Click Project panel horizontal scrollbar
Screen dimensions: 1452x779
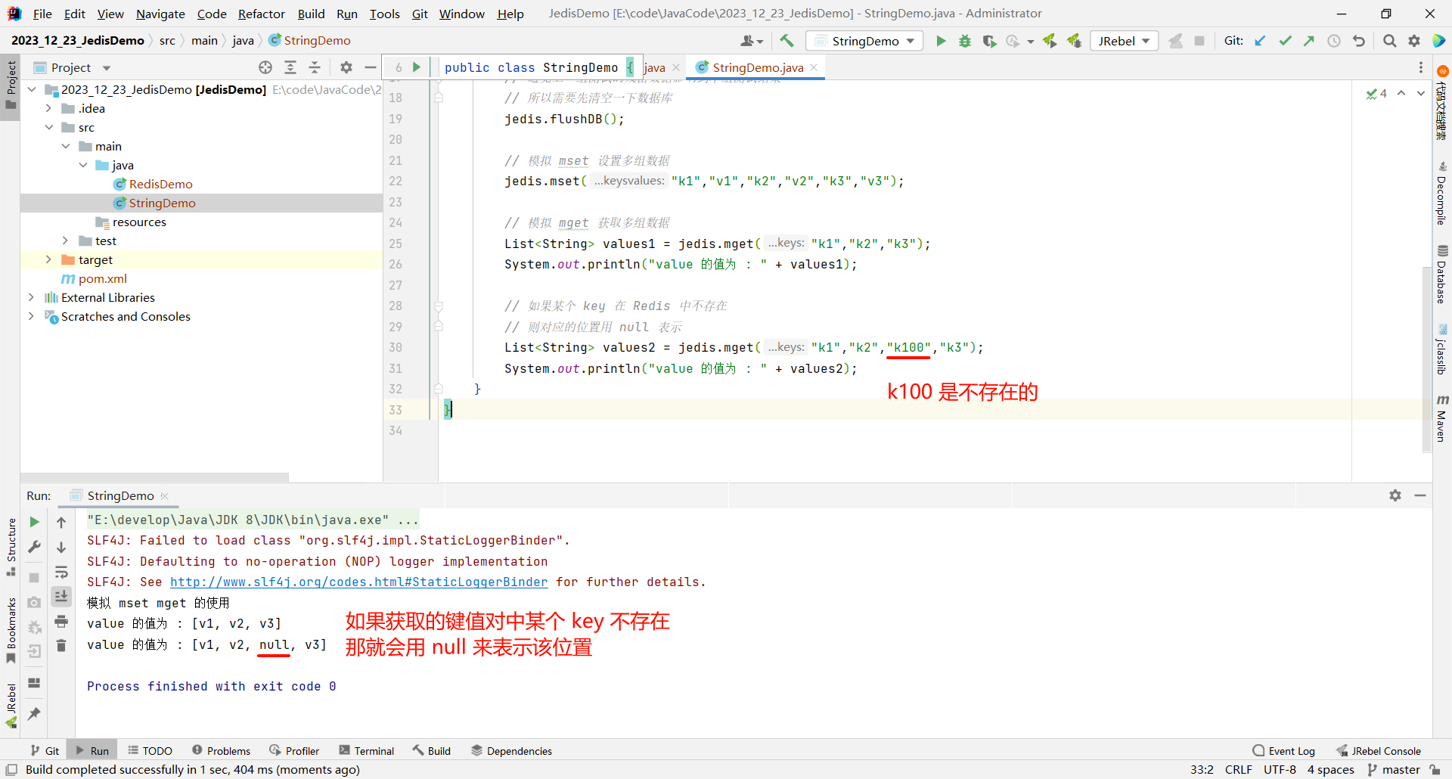pyautogui.click(x=155, y=477)
